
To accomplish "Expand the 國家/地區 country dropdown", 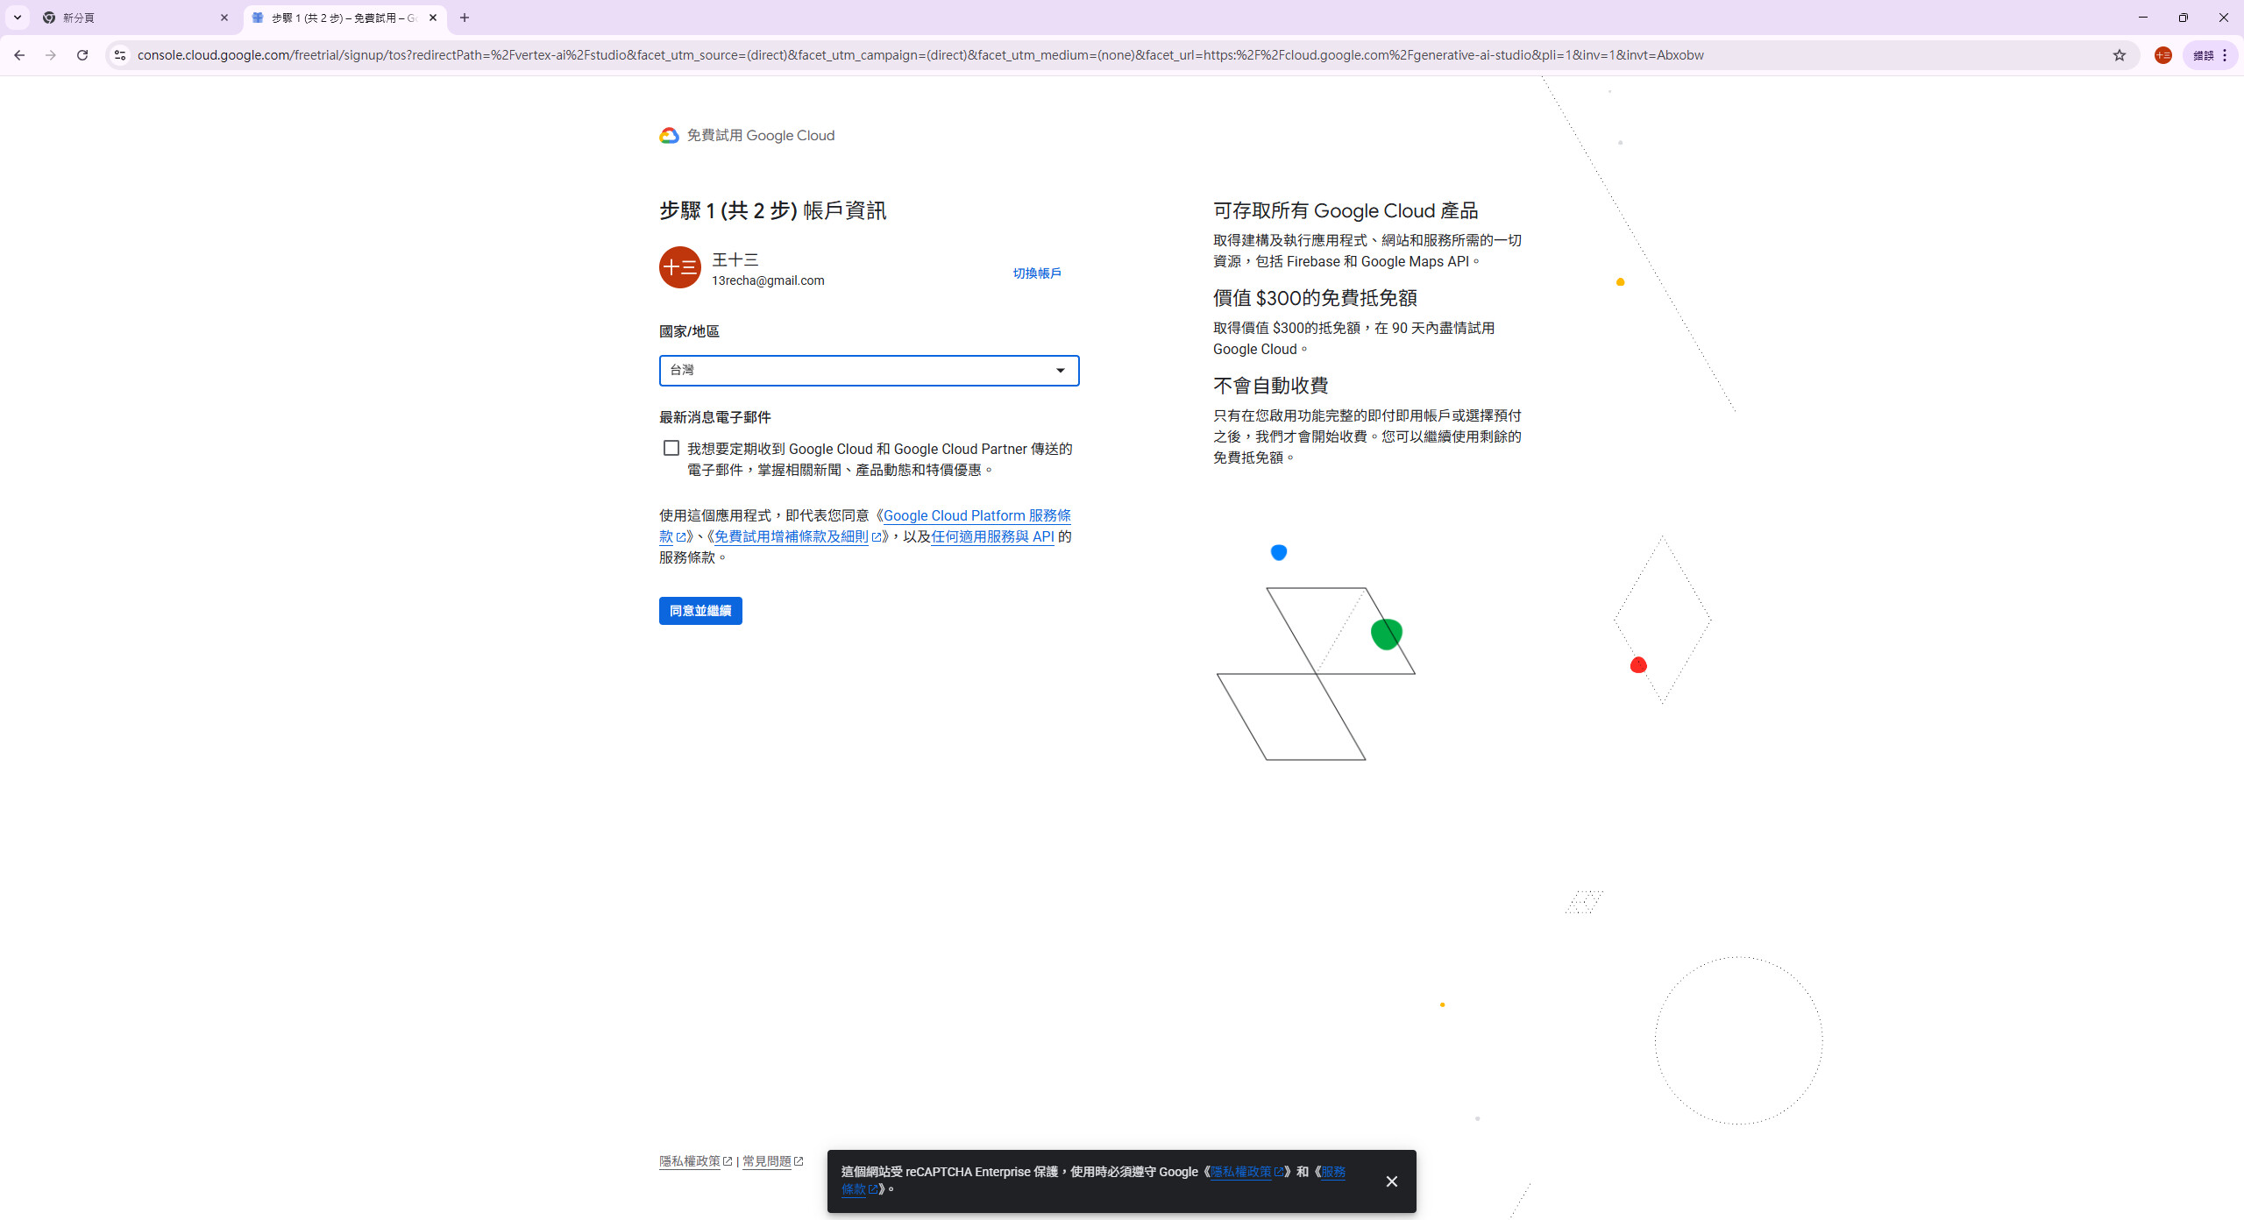I will (868, 371).
